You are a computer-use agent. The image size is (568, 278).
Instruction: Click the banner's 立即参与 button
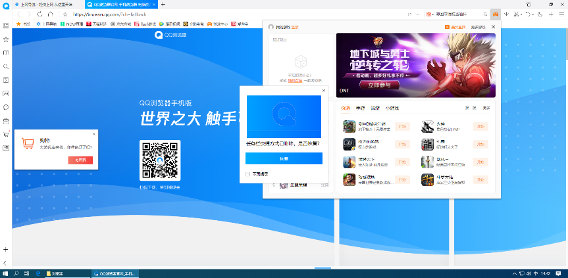click(379, 85)
